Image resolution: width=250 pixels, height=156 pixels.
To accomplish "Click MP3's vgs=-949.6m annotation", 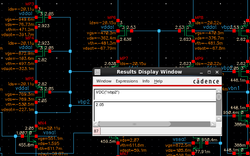I will pyautogui.click(x=20, y=19).
